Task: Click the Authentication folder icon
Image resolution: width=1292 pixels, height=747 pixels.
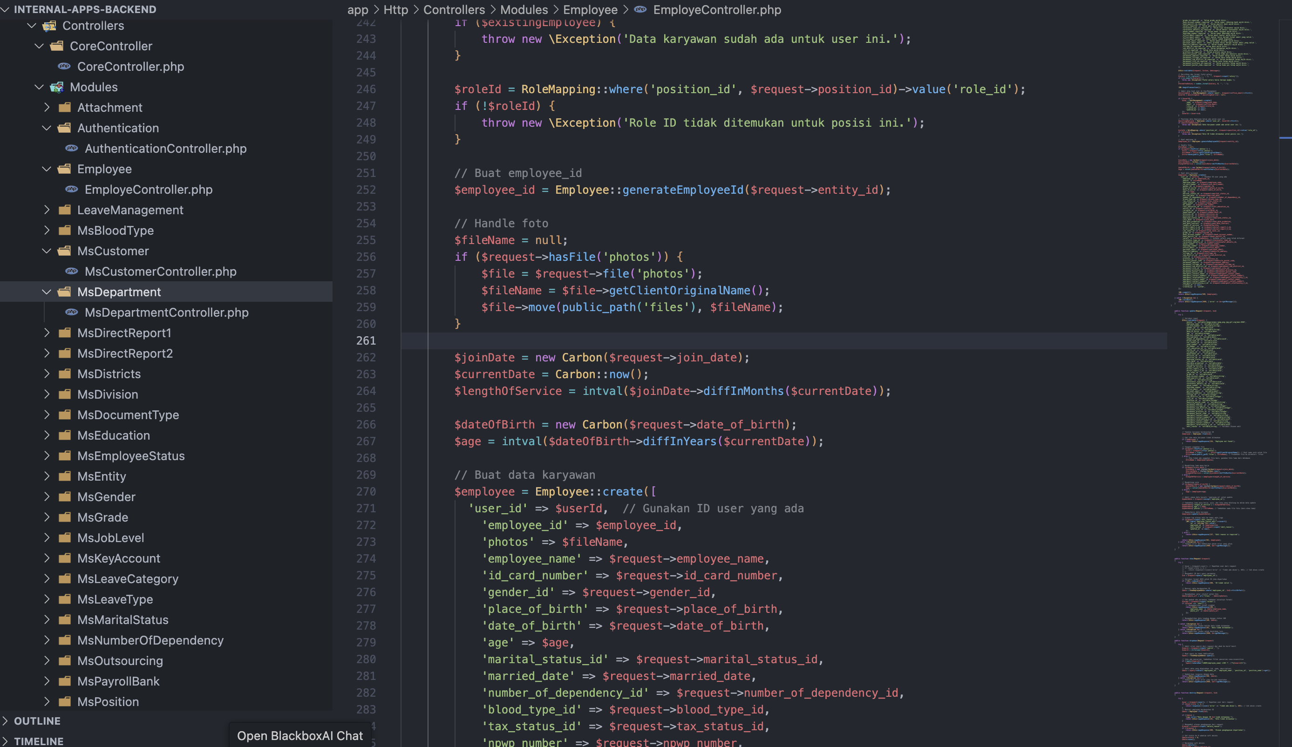Action: pyautogui.click(x=65, y=128)
